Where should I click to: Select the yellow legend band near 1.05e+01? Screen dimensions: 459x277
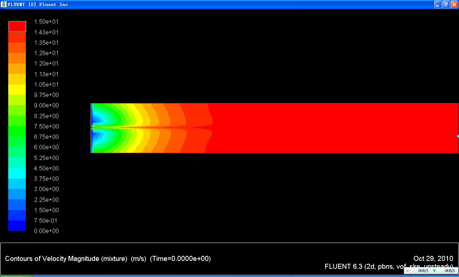17,89
